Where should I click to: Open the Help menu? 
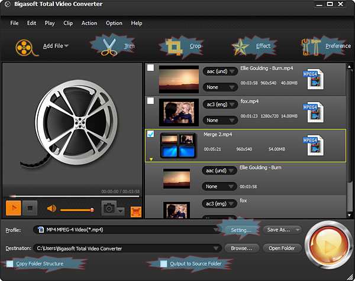pos(137,23)
